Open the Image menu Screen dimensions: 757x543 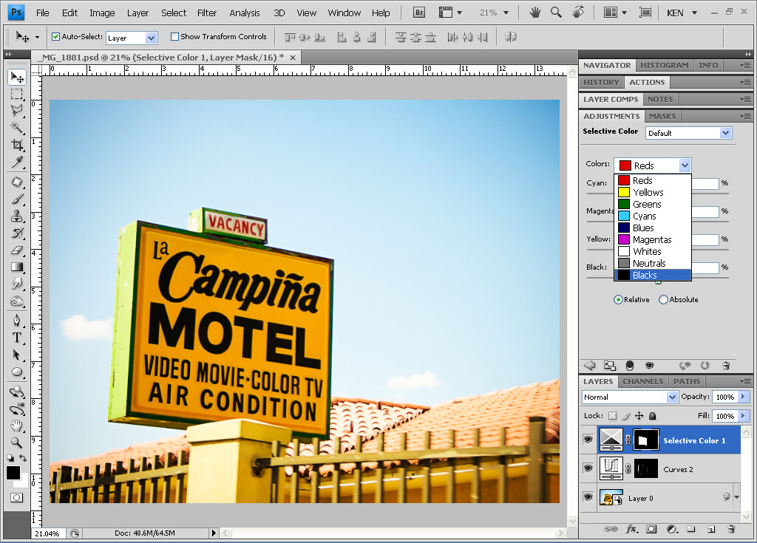tap(102, 13)
